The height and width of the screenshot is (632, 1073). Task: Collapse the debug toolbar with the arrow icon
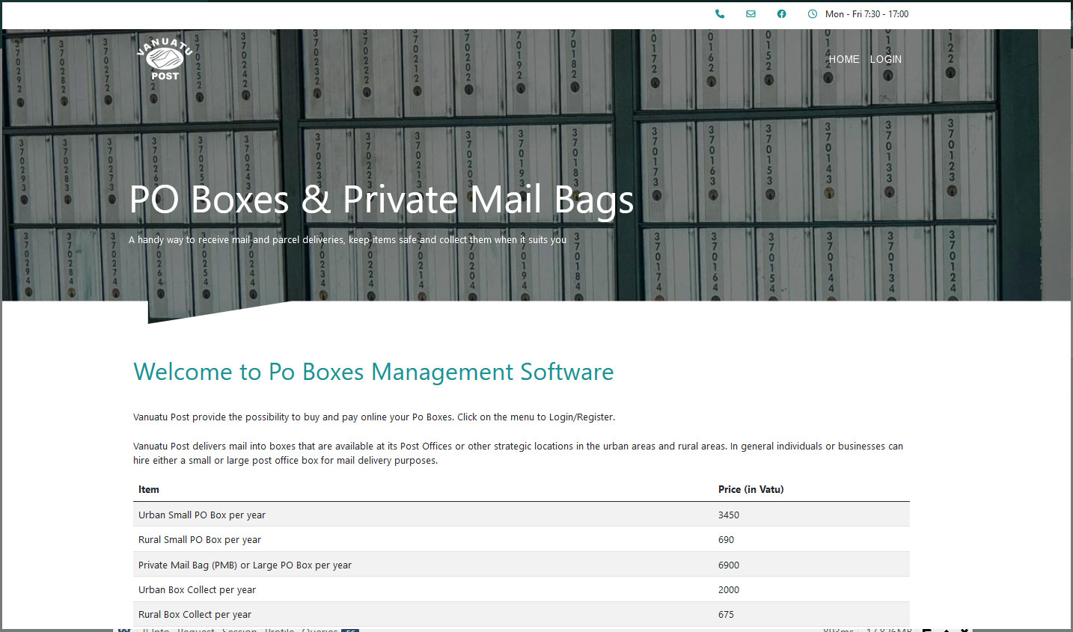tap(947, 629)
